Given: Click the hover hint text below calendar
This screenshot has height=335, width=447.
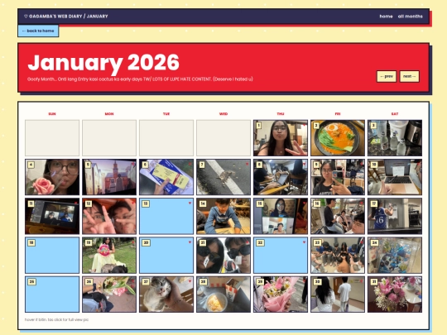Looking at the screenshot, I should pos(57,319).
